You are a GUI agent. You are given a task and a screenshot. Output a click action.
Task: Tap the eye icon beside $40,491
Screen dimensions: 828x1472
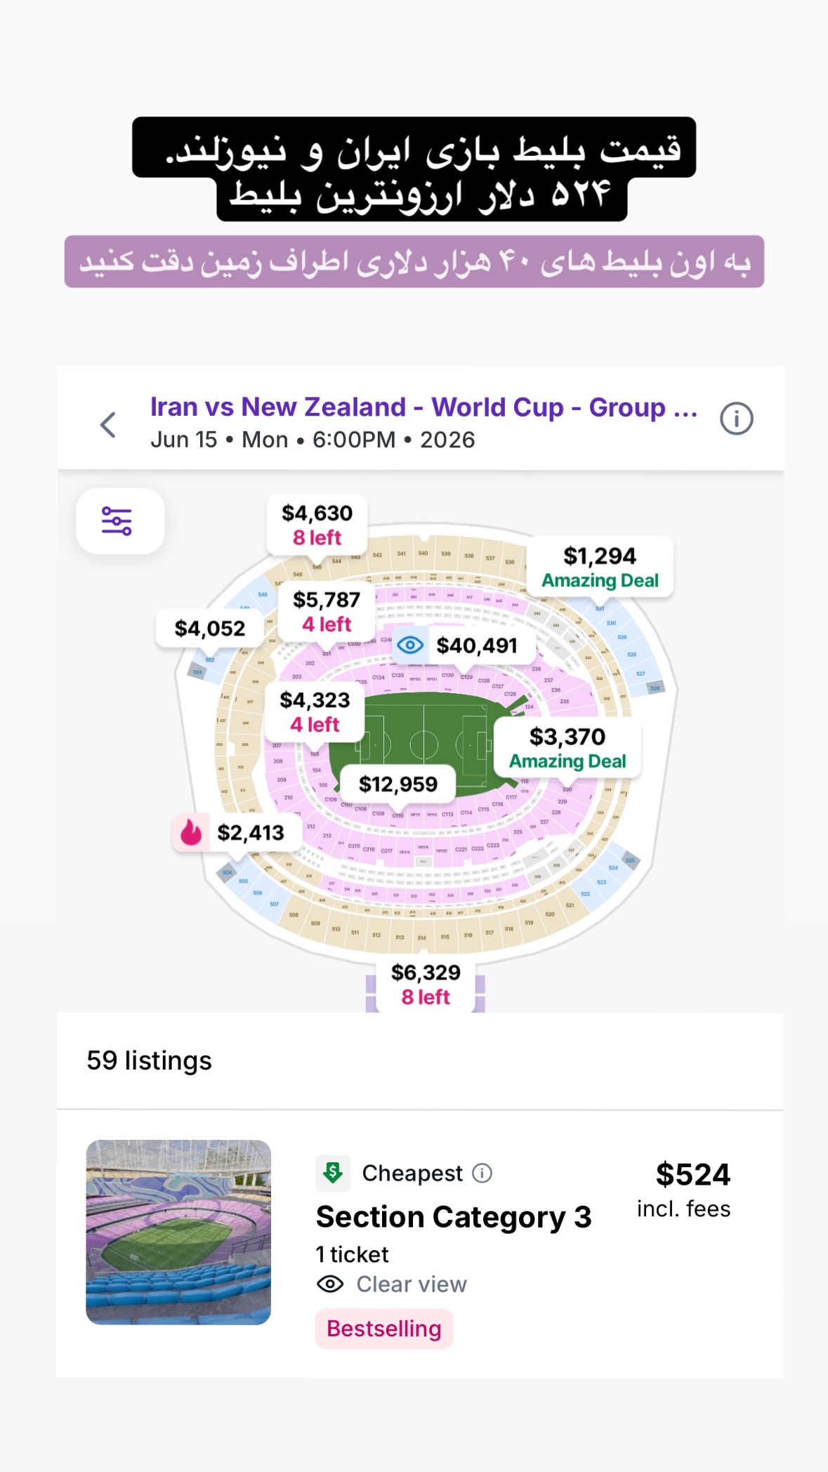(410, 645)
